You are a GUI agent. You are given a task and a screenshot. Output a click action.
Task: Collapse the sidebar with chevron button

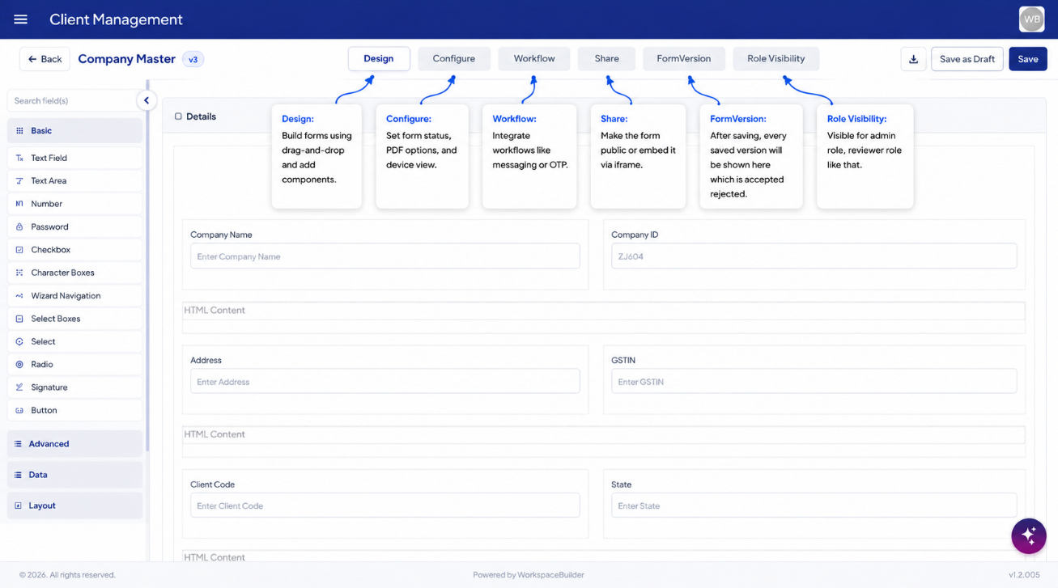coord(147,101)
